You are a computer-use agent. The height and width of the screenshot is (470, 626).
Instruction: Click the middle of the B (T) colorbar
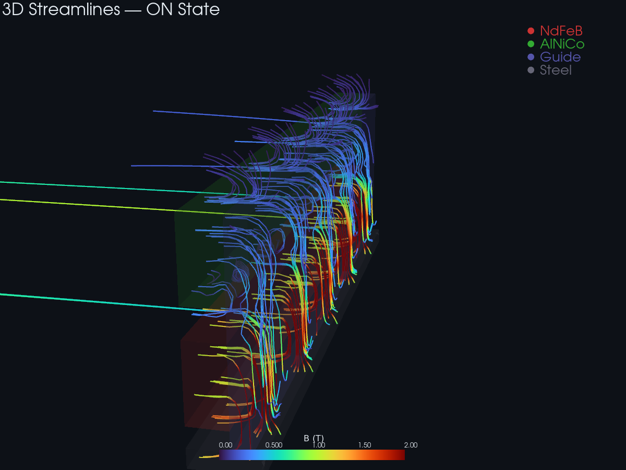(x=313, y=455)
